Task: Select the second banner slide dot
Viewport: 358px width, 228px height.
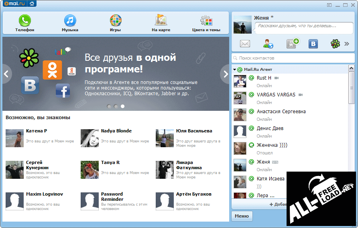Action: click(x=116, y=106)
